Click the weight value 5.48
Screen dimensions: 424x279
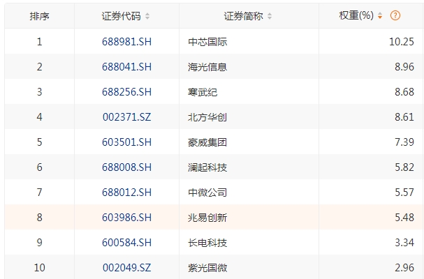(x=404, y=218)
